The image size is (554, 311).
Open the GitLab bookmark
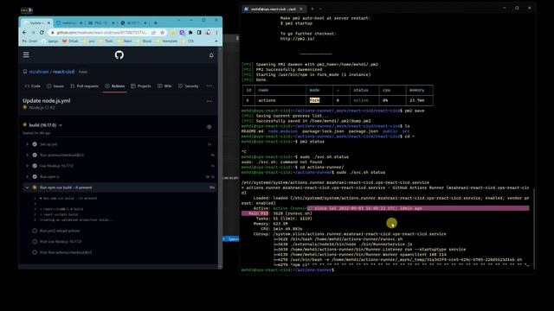point(71,41)
